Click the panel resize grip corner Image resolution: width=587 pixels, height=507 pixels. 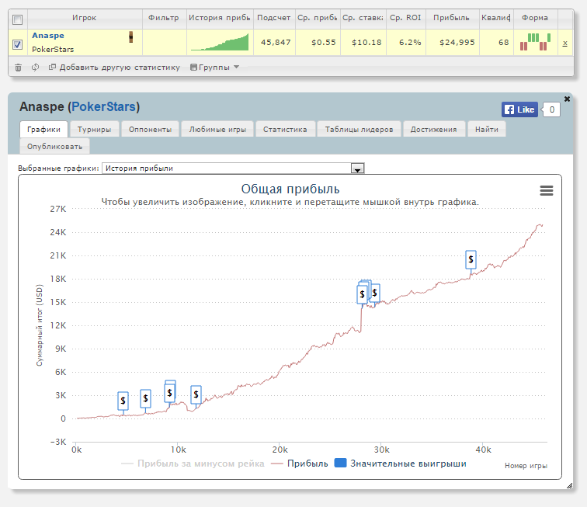[x=569, y=486]
